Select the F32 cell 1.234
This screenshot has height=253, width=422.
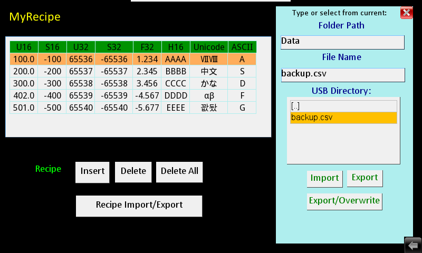(147, 59)
